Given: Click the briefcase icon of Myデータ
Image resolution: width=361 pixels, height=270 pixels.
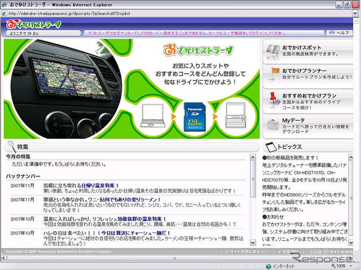Looking at the screenshot, I should coord(273,125).
